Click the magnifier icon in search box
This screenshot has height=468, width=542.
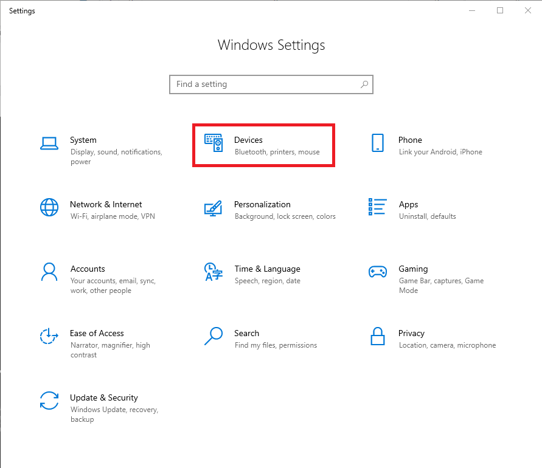click(364, 84)
